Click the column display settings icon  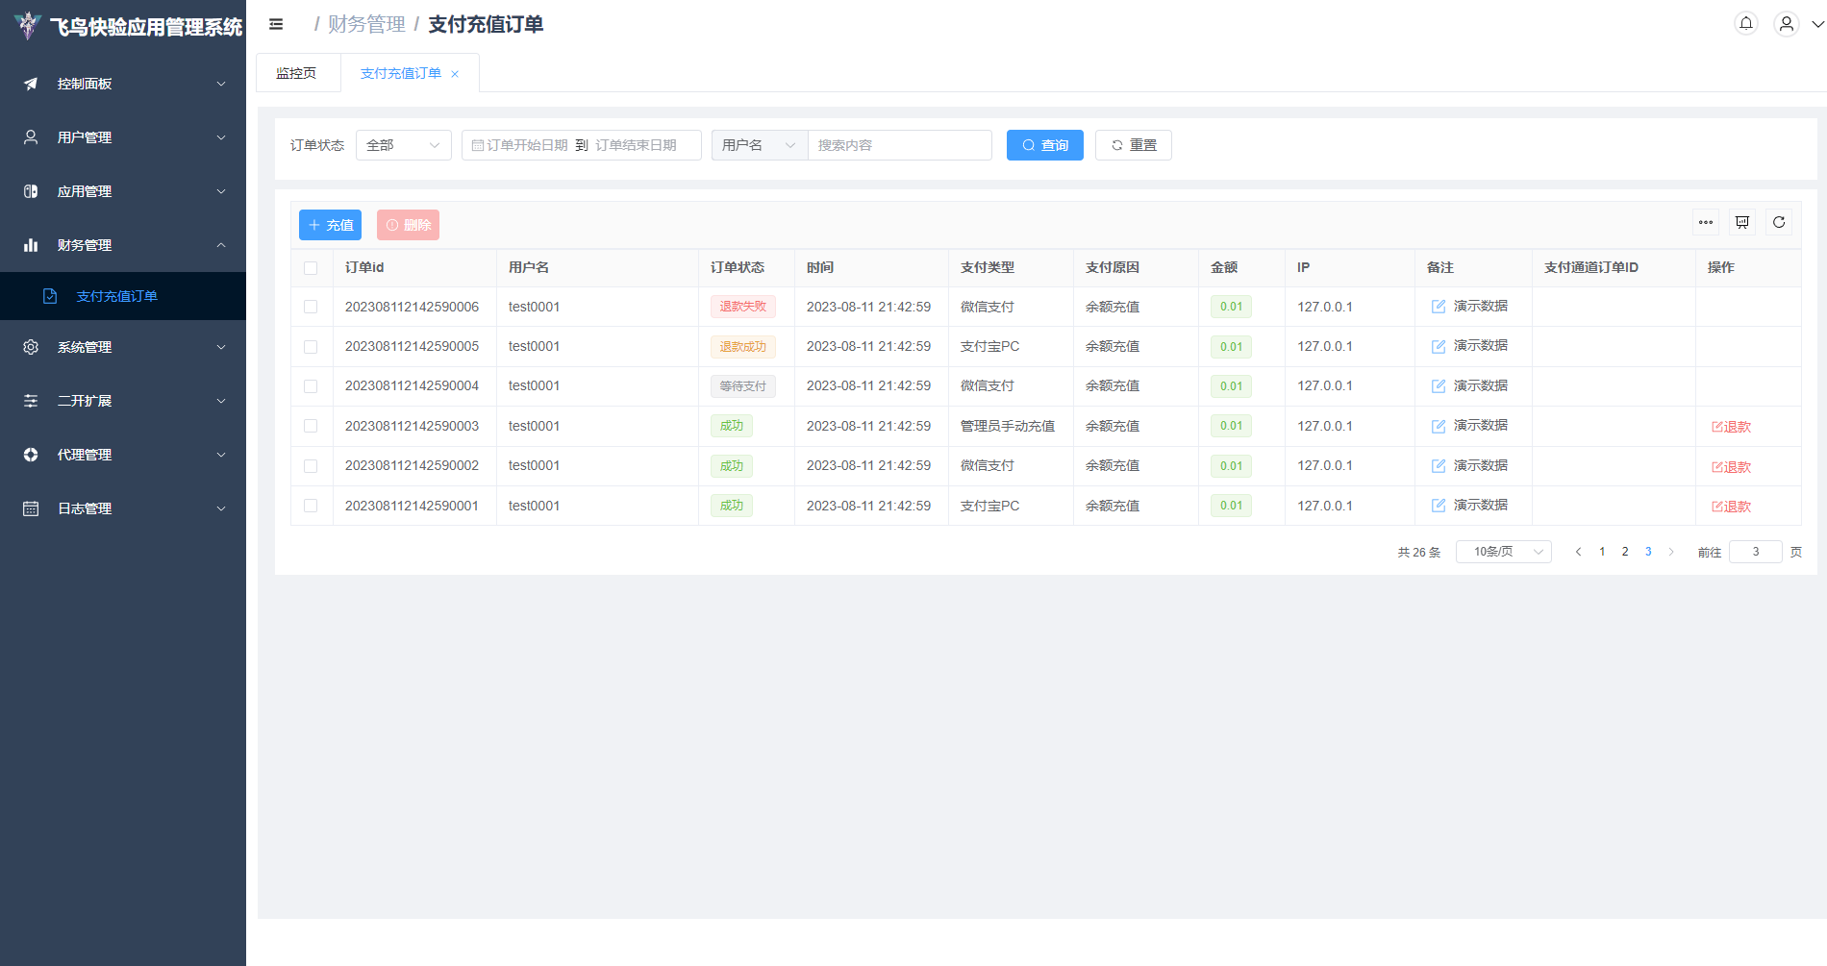tap(1742, 222)
